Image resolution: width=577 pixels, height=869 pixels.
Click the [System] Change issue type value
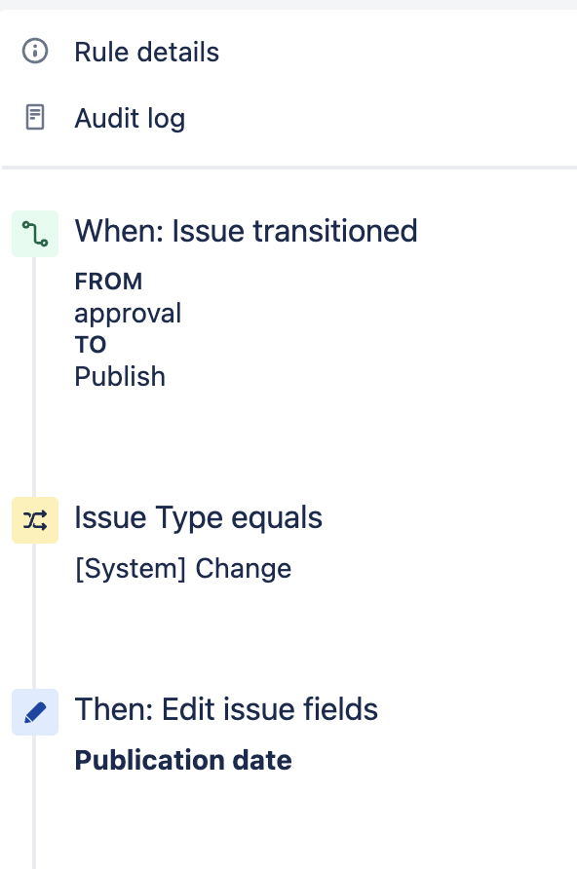183,568
